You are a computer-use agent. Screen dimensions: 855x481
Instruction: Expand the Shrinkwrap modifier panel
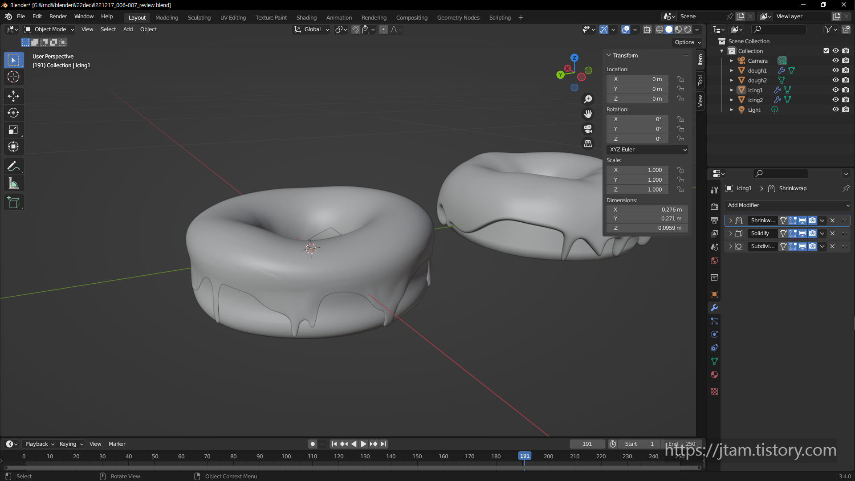(730, 220)
